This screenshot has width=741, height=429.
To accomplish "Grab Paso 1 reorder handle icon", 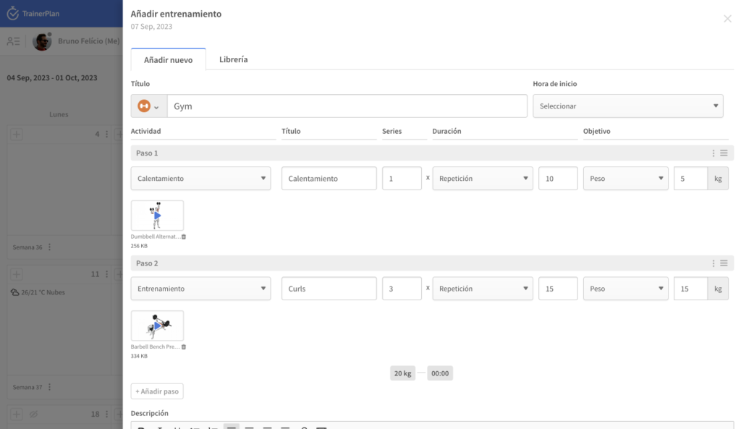I will 724,153.
